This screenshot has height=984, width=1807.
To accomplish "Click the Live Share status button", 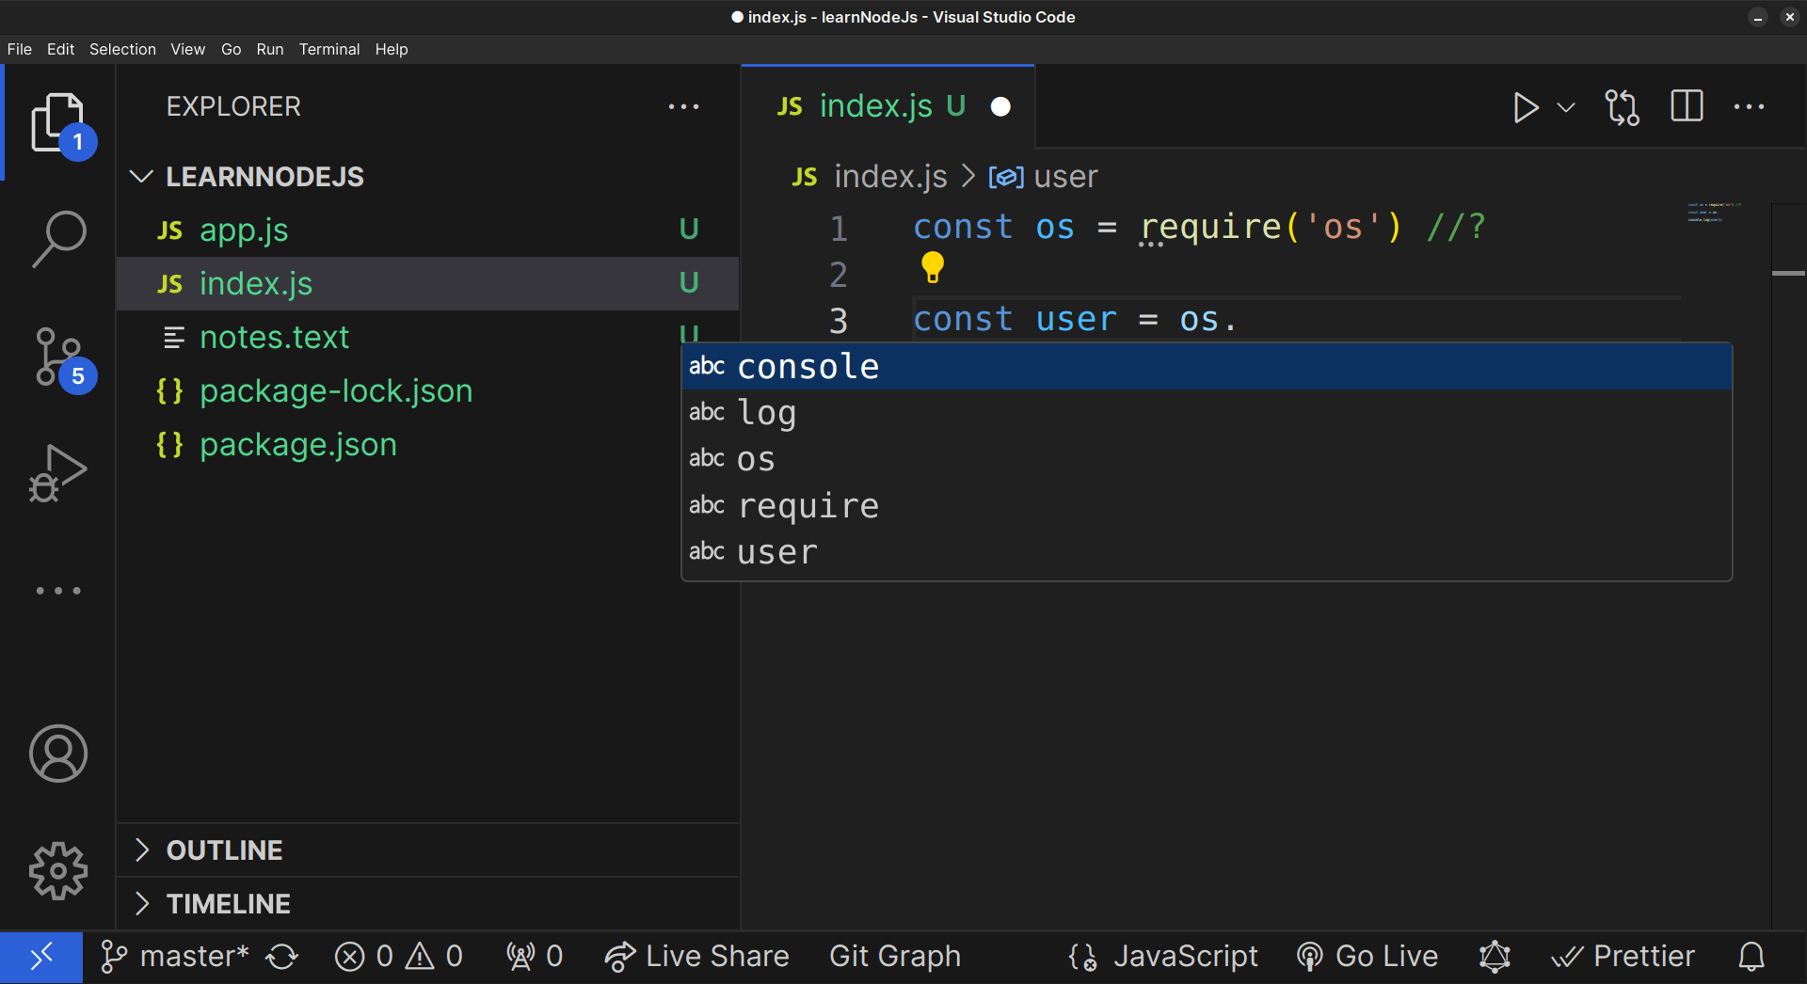I will [x=697, y=957].
